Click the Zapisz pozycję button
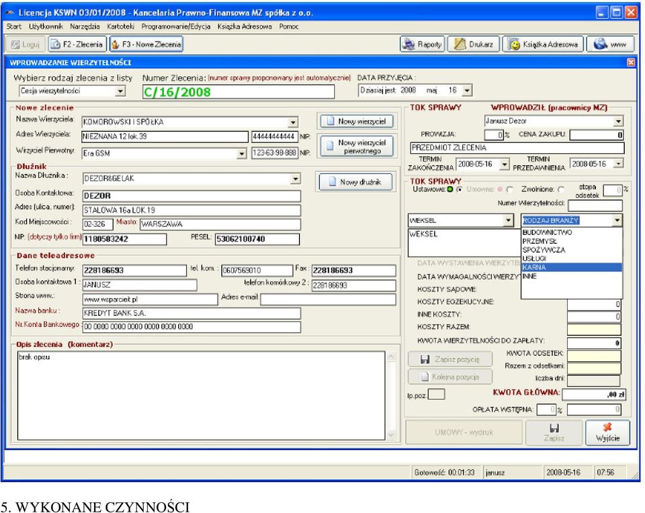Screen dimensions: 645x513 pos(450,359)
